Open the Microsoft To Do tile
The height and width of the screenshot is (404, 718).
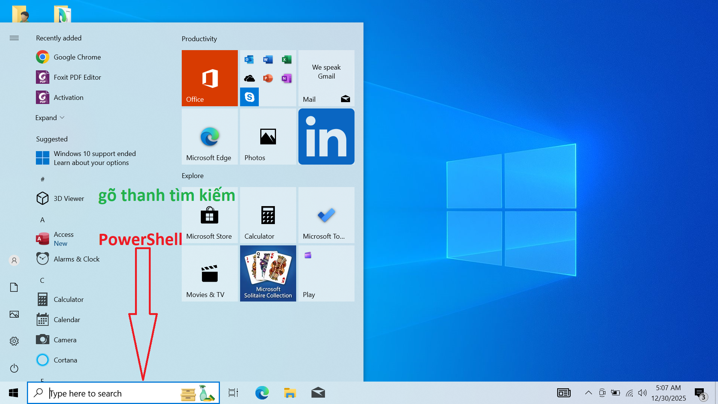[326, 215]
